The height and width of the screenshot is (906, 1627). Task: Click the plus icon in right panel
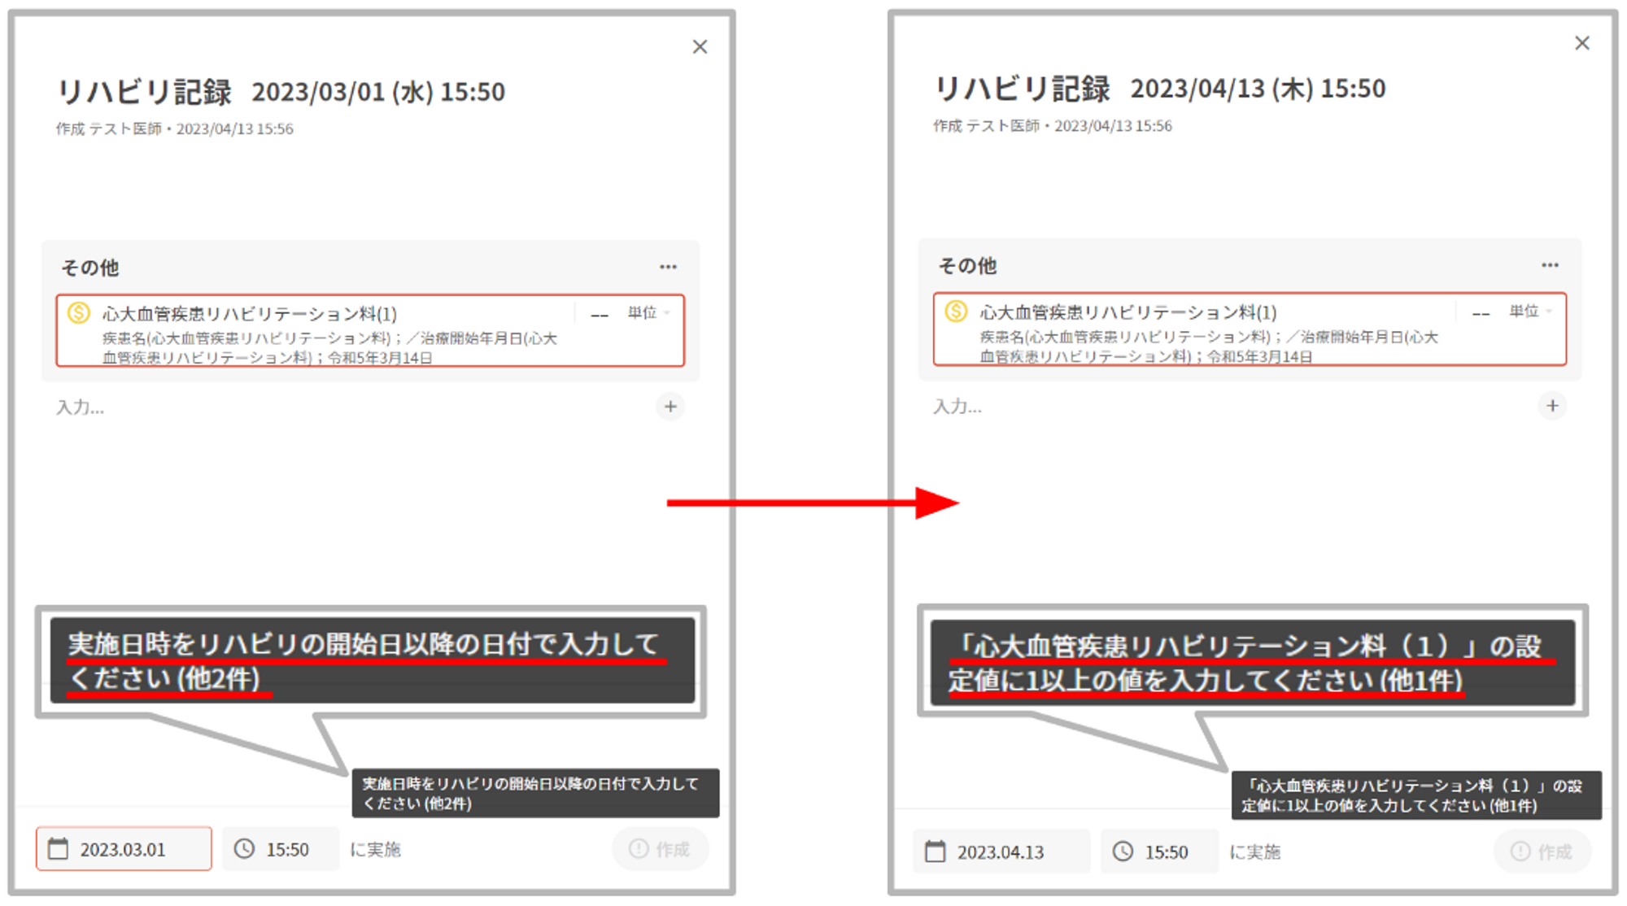click(x=1551, y=406)
